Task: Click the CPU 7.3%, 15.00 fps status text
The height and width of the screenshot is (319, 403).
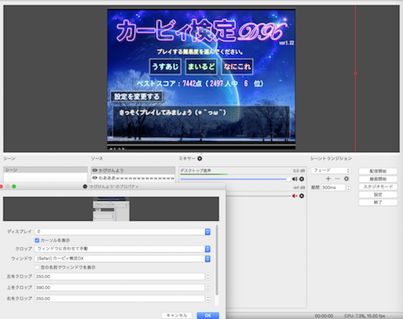Action: 364,316
